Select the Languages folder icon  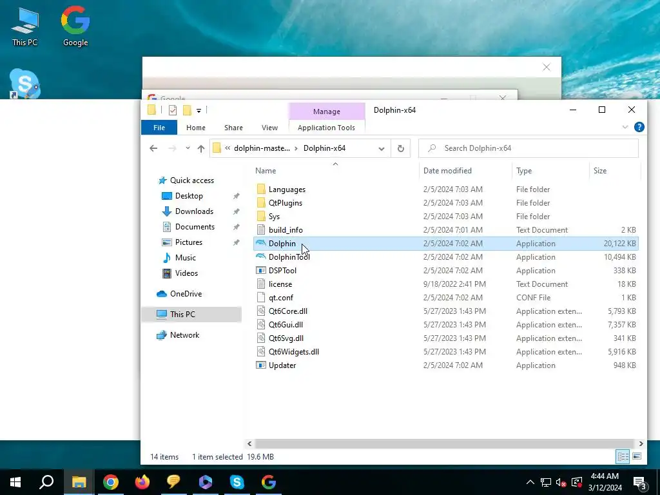click(x=261, y=189)
